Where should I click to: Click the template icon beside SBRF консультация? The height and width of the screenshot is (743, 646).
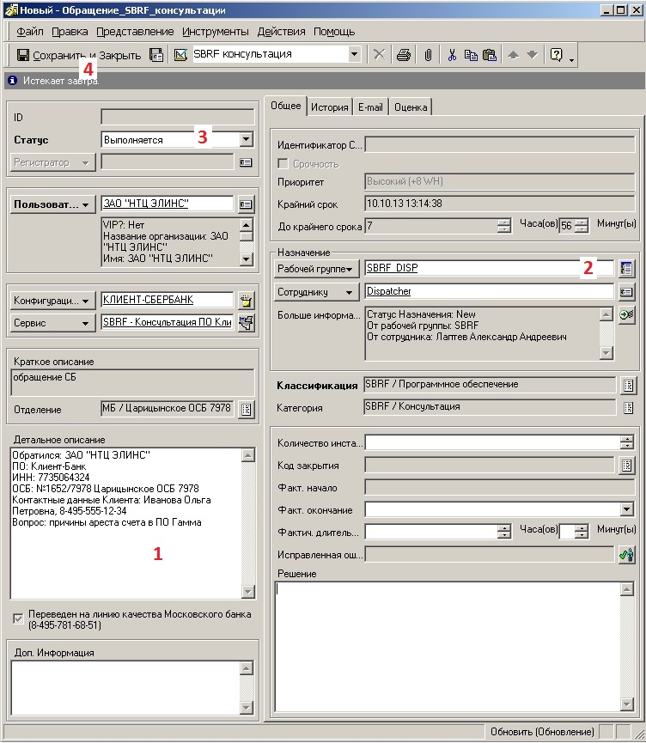point(180,55)
